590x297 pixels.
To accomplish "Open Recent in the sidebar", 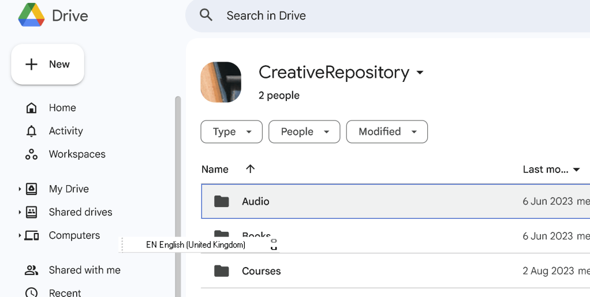I will (65, 292).
